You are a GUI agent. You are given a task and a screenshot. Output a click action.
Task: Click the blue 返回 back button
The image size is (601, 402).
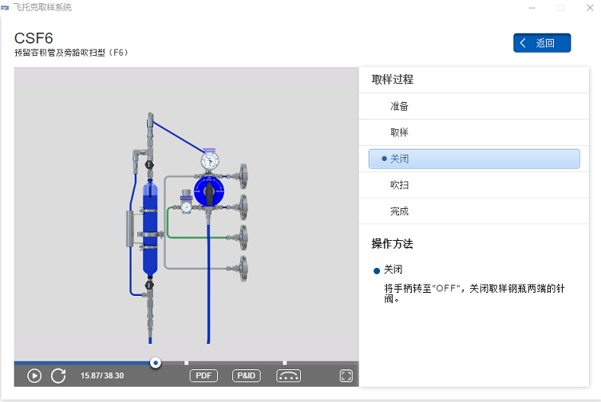pyautogui.click(x=542, y=43)
